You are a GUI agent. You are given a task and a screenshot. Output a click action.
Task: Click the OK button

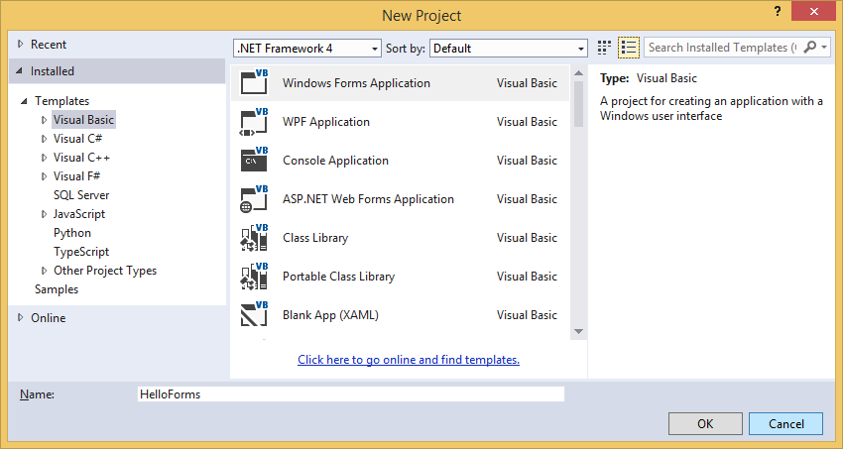pyautogui.click(x=705, y=424)
